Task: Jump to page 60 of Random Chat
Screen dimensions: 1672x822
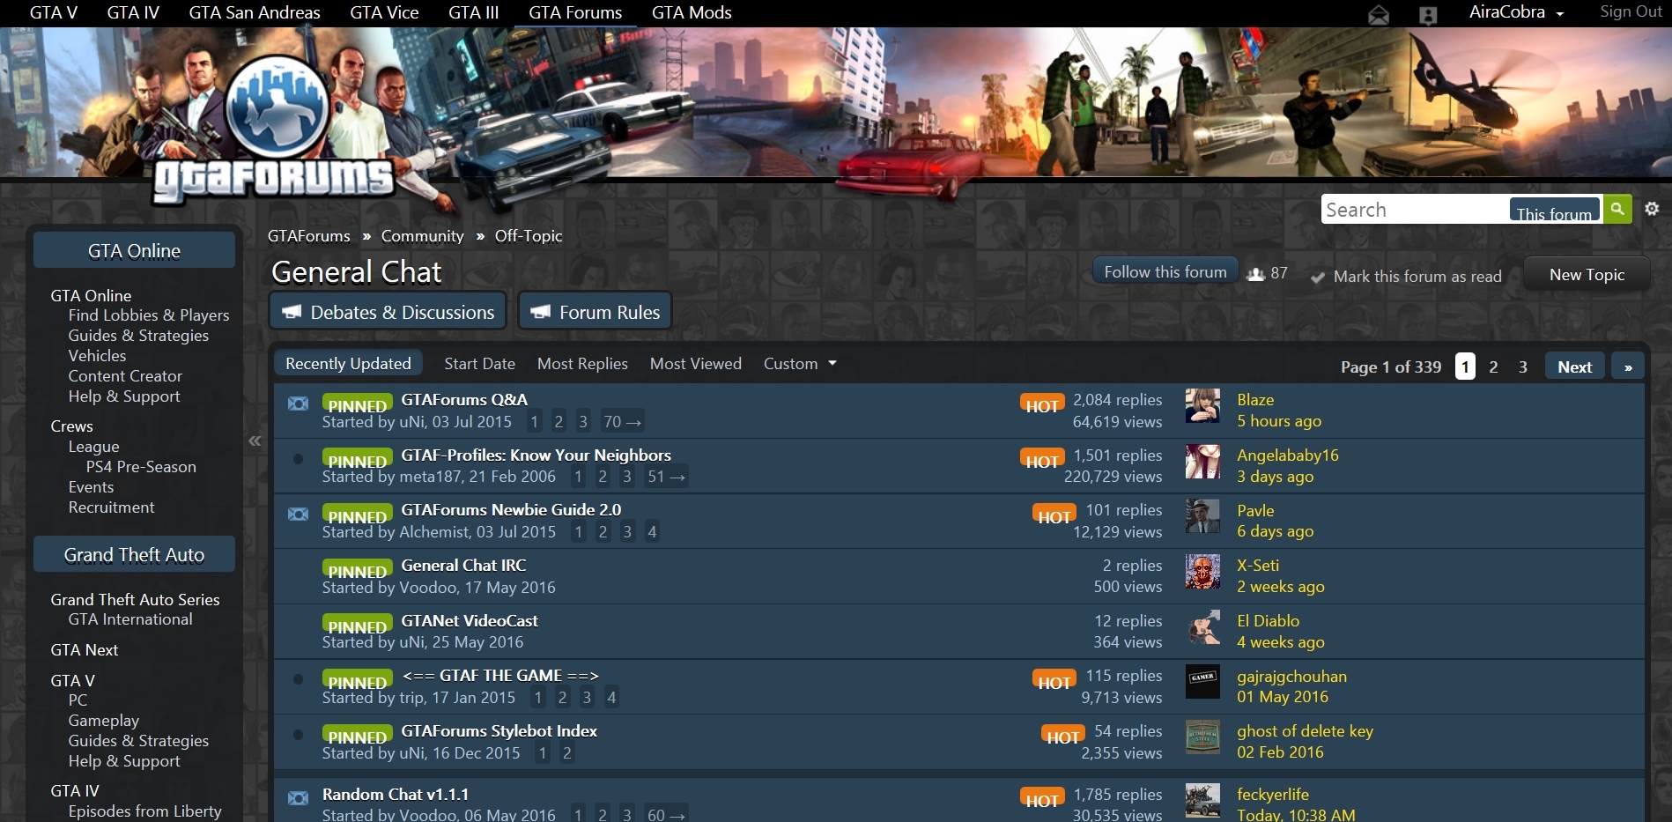Action: point(666,814)
